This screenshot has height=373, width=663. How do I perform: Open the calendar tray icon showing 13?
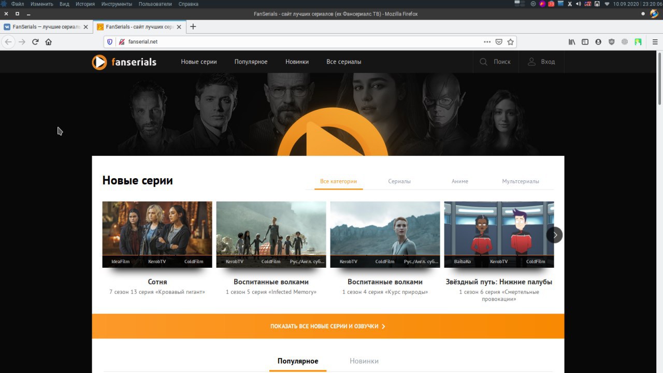tap(551, 4)
